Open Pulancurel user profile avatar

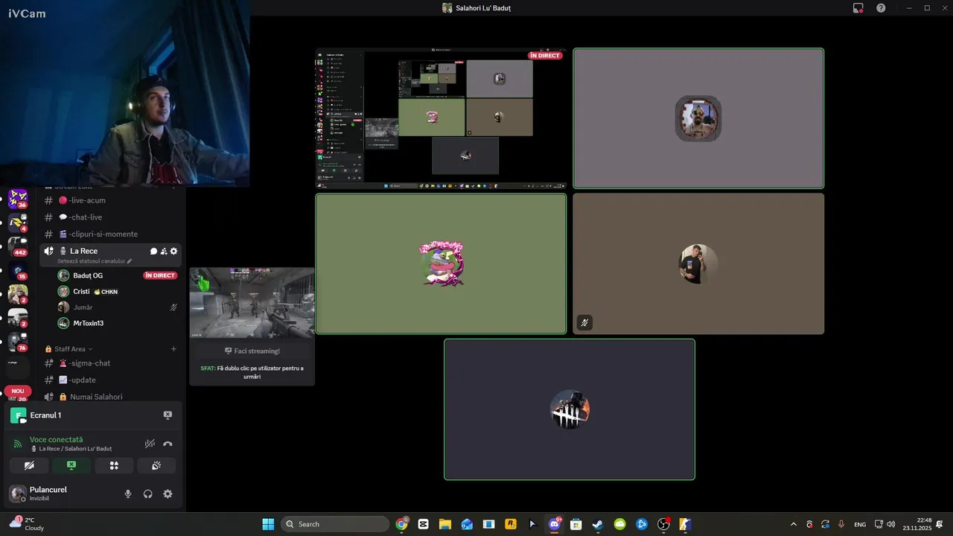click(x=17, y=494)
